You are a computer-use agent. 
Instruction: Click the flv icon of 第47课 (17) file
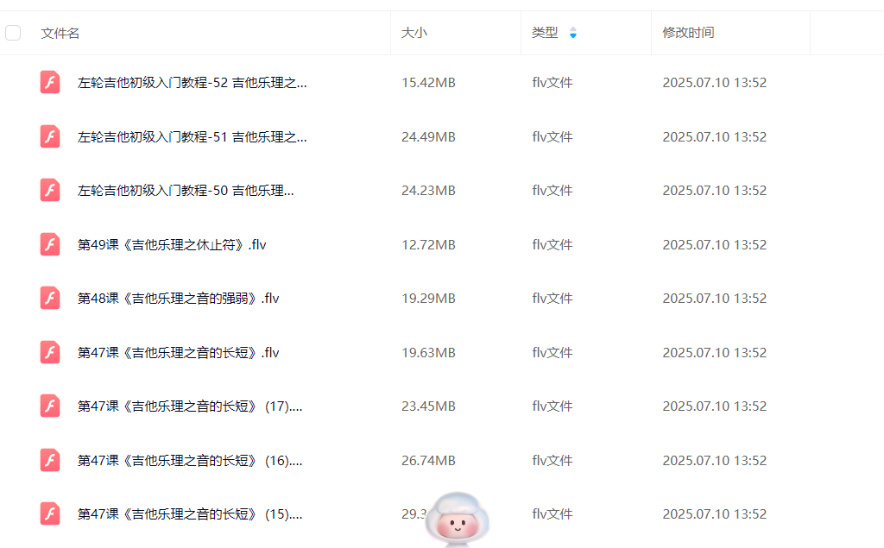[50, 406]
